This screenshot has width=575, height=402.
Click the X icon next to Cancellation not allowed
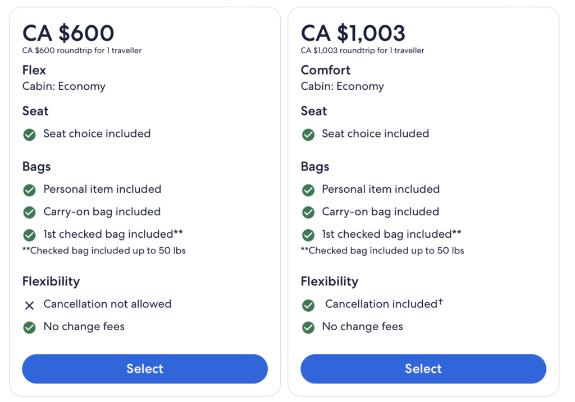tap(29, 305)
